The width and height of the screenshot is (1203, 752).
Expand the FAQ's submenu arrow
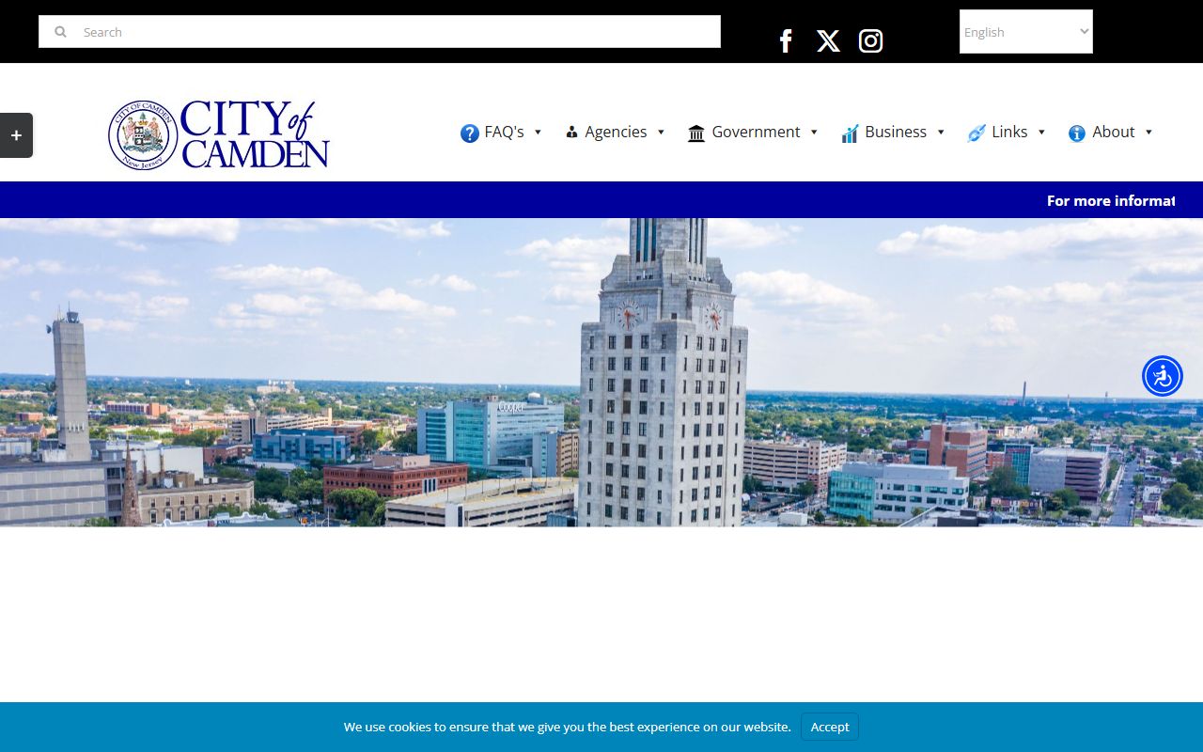coord(539,133)
